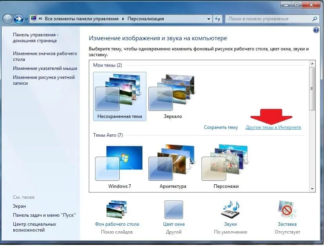
Task: Close the Personalization window
Action: click(x=311, y=5)
